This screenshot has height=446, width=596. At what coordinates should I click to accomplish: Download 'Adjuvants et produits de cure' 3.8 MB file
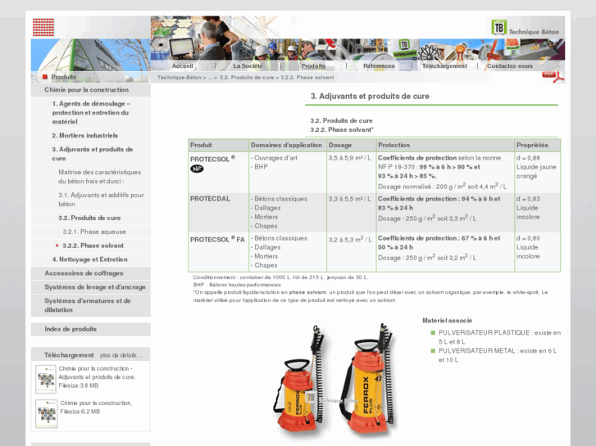97,377
